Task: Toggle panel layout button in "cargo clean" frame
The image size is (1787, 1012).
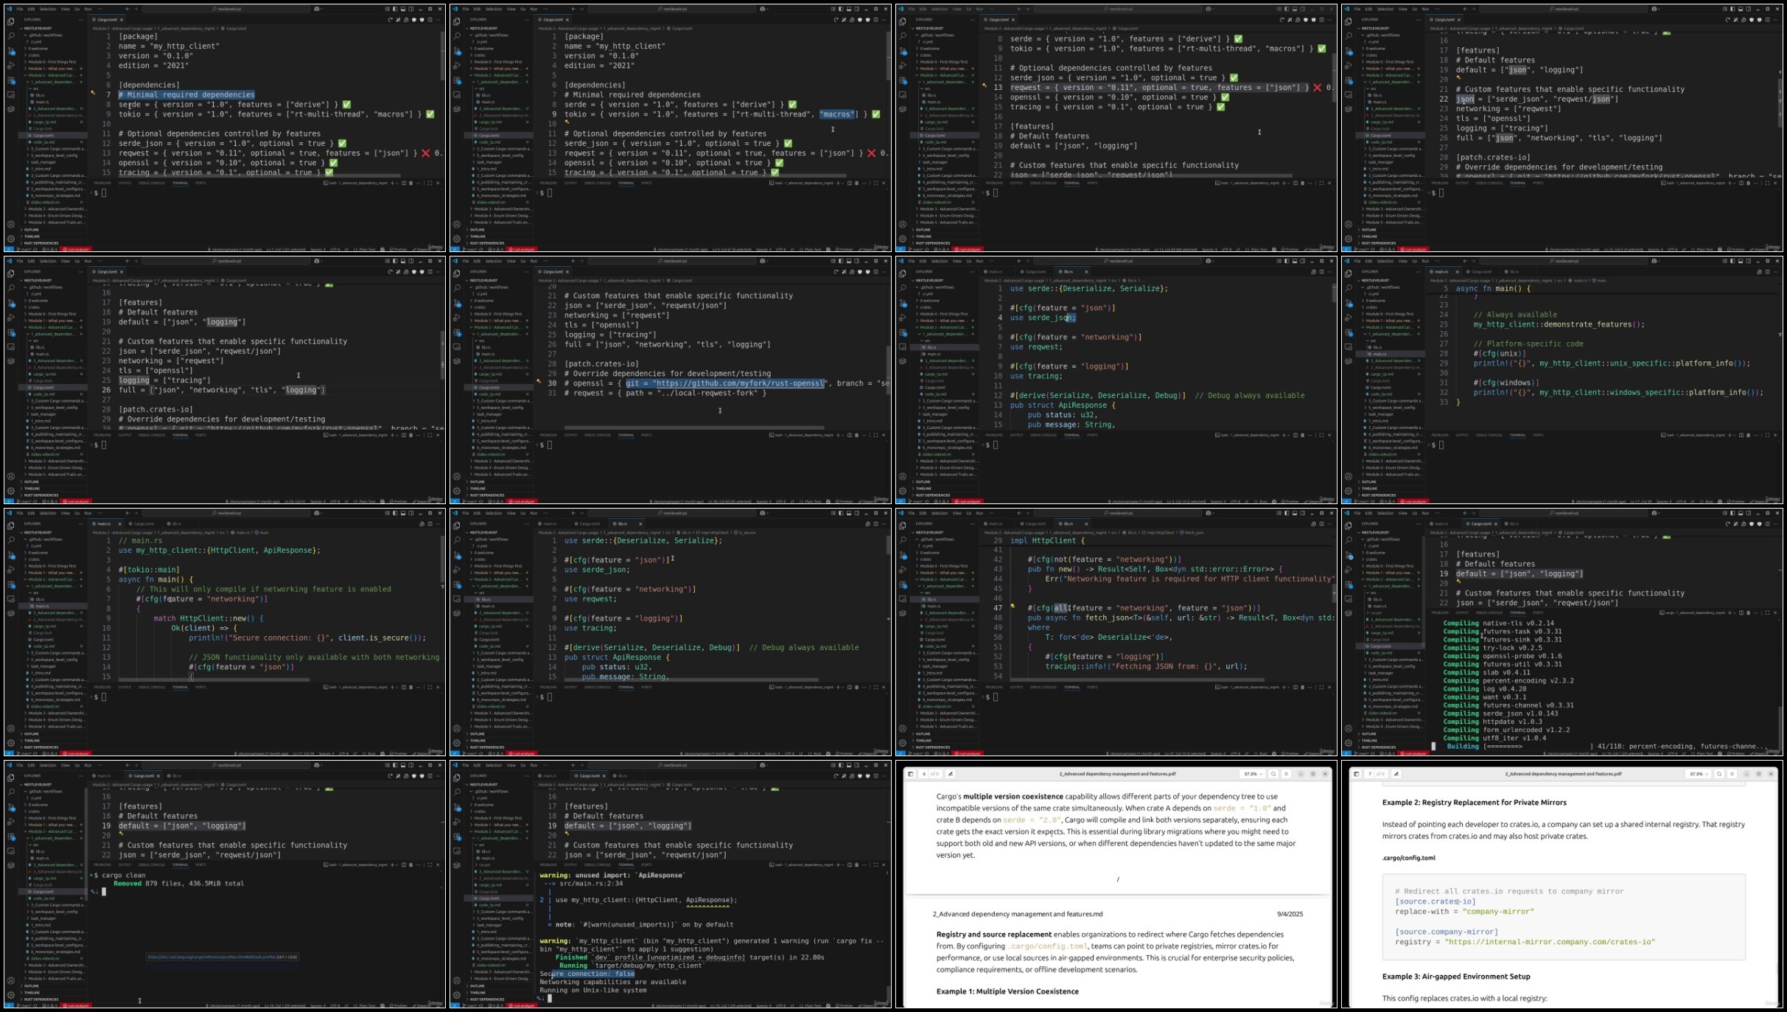Action: coord(403,765)
